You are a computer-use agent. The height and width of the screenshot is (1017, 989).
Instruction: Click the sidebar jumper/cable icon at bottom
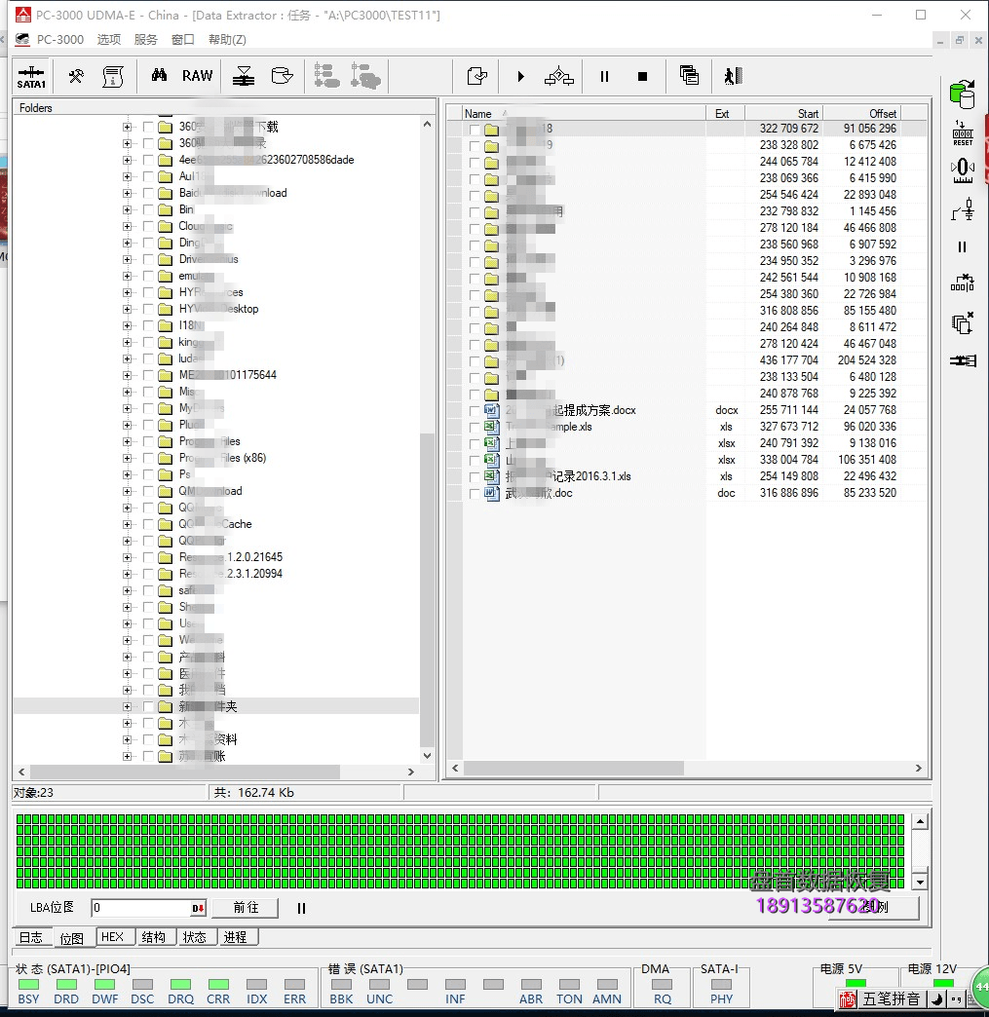coord(963,360)
